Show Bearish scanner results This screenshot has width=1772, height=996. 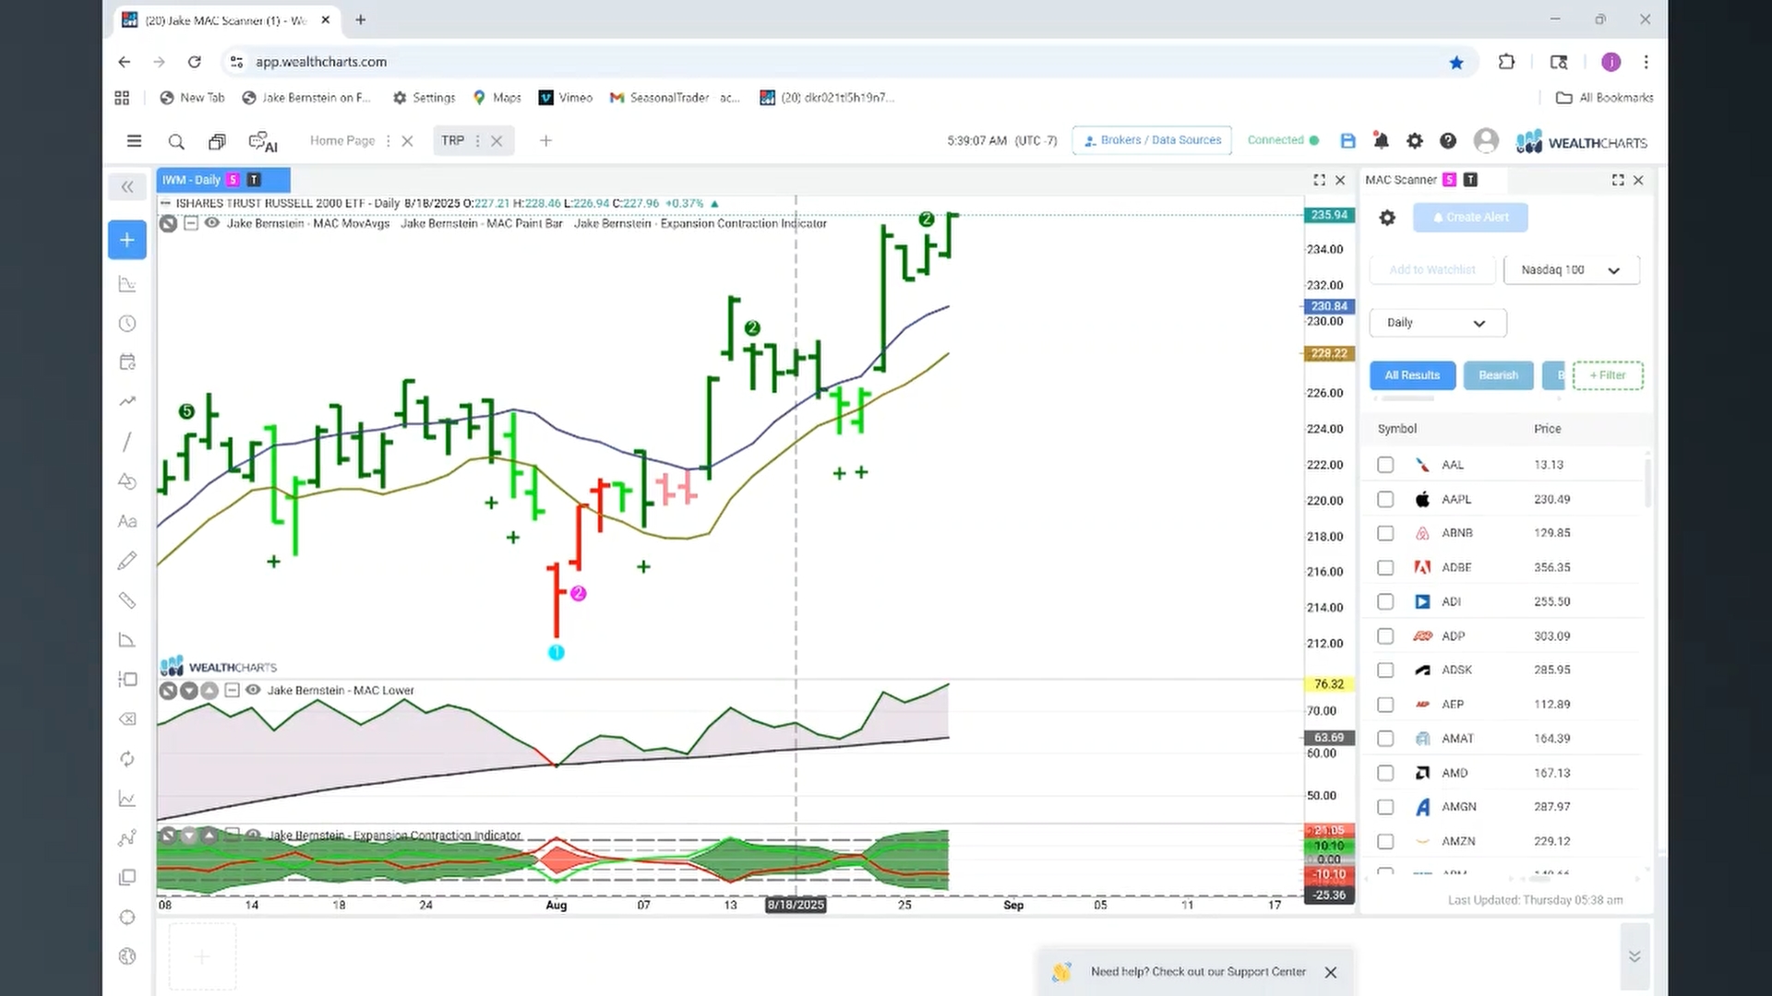click(1498, 375)
